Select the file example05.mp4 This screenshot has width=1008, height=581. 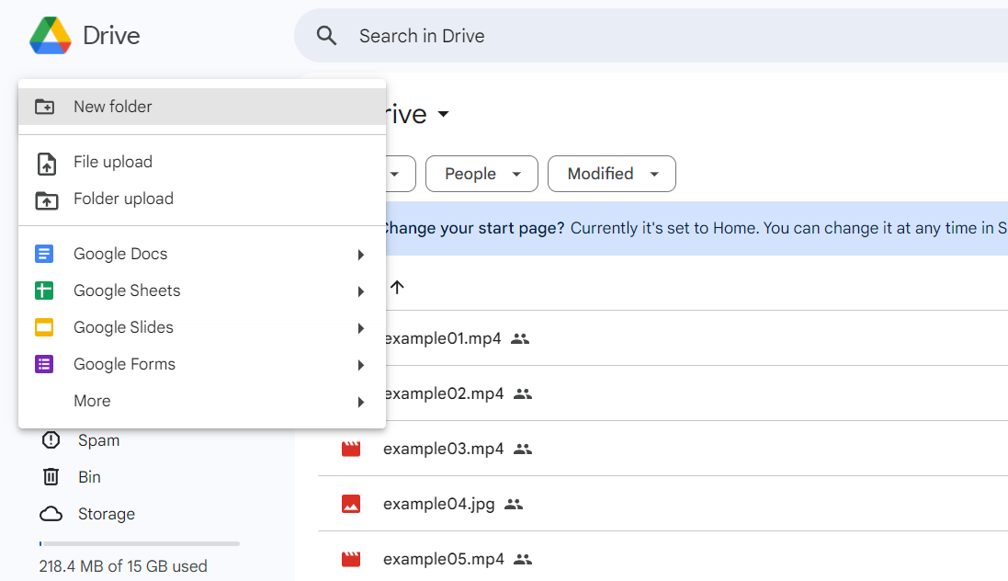[444, 559]
